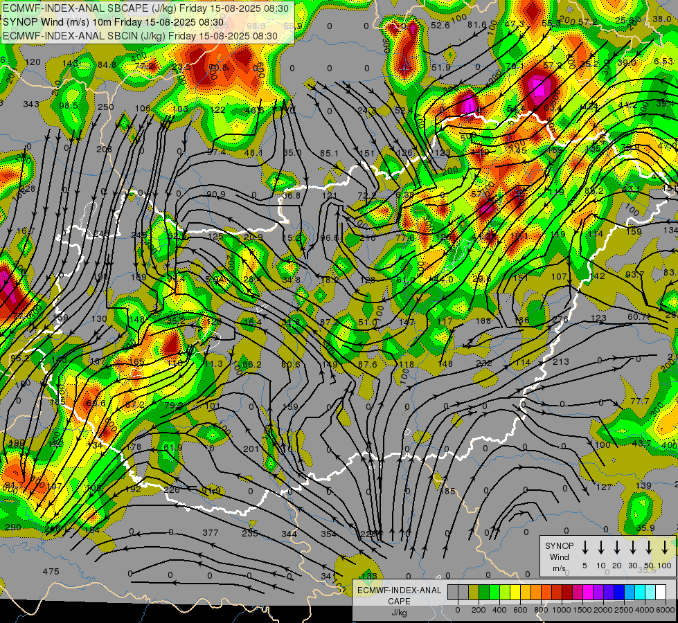The width and height of the screenshot is (678, 623).
Task: Click the map value '52.6'
Action: 440,26
